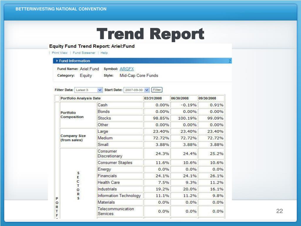Click the Medium company size label
Screen dimensions: 301x226
pos(105,138)
